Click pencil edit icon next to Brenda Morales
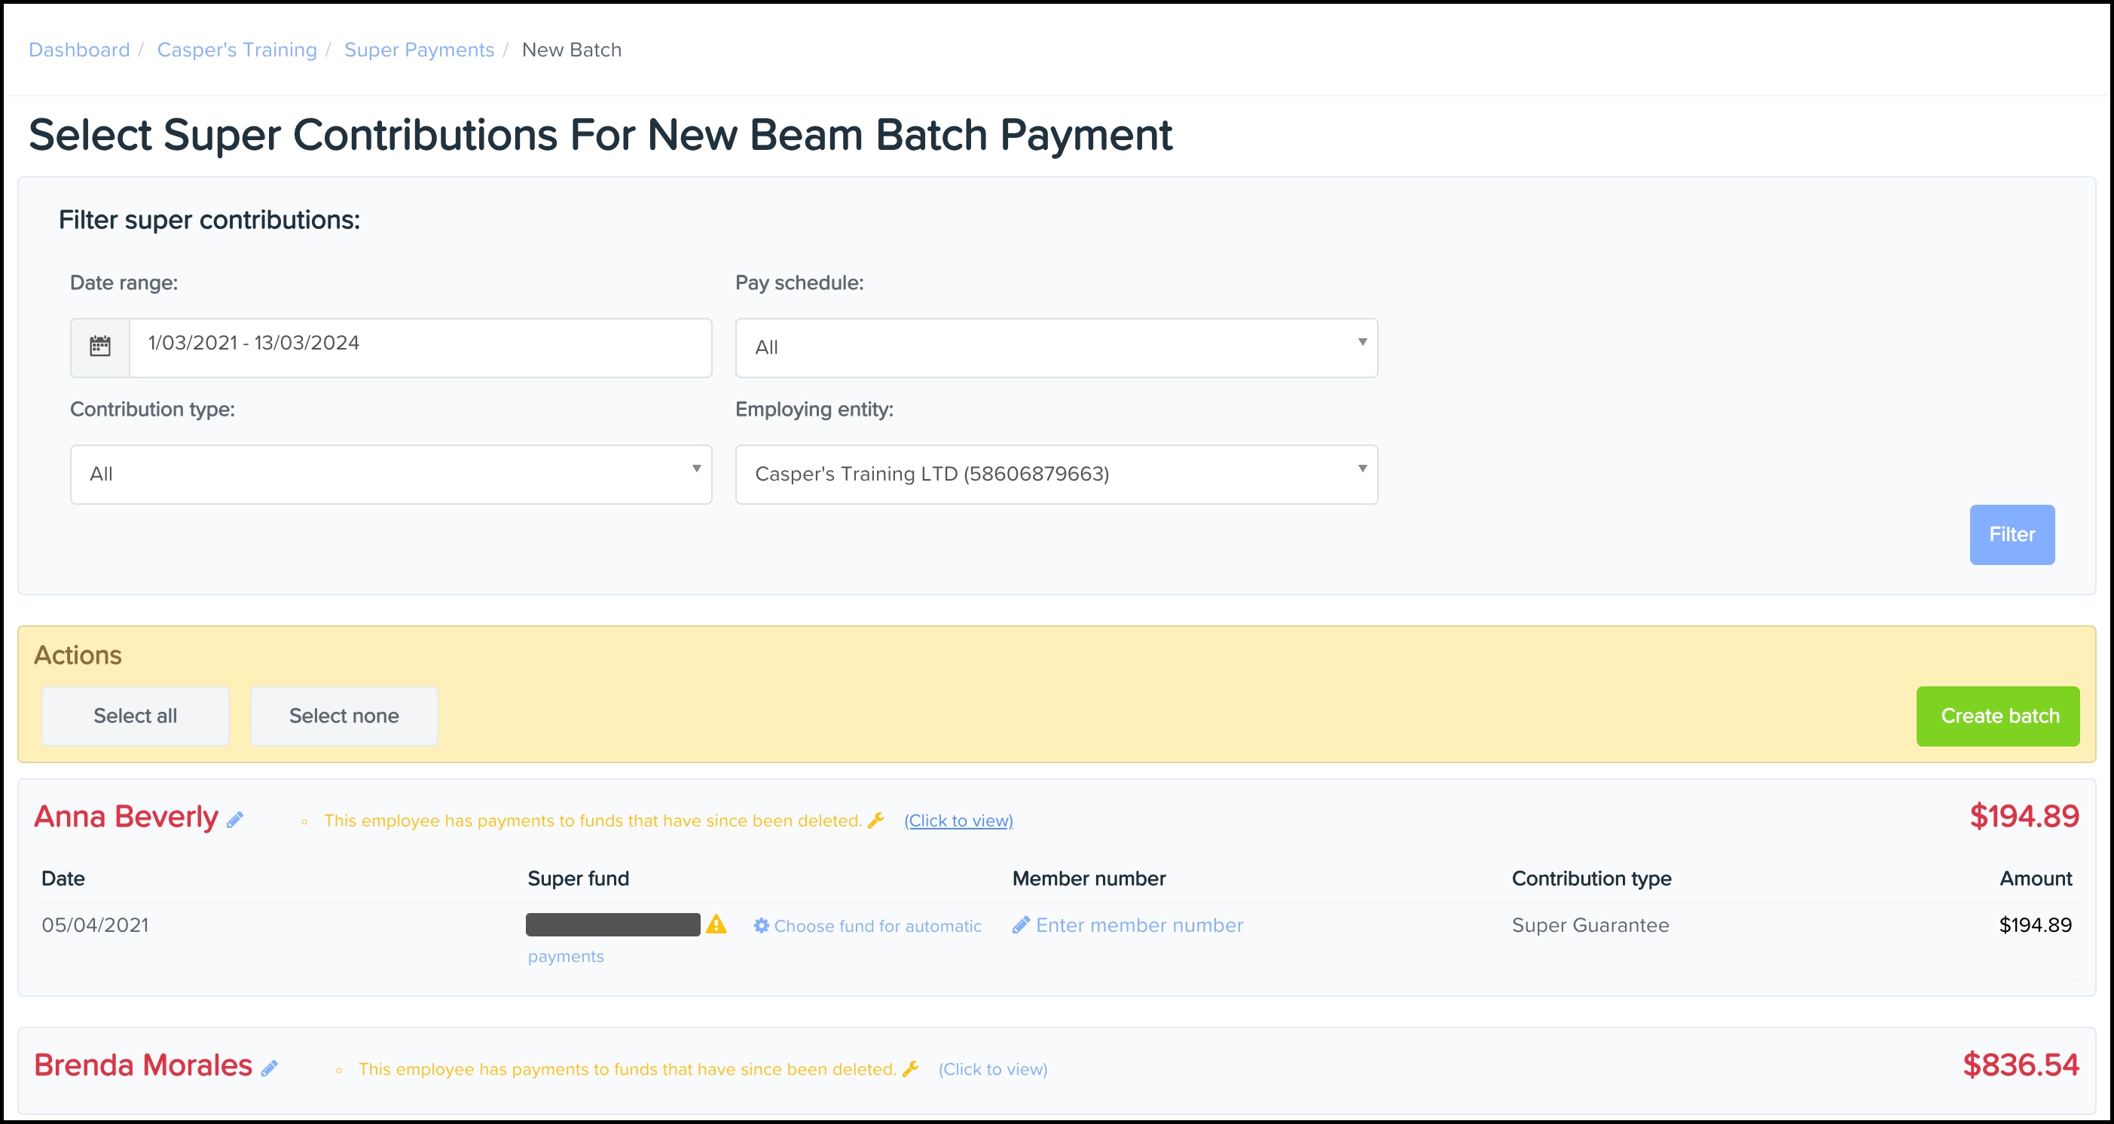2114x1124 pixels. (269, 1068)
